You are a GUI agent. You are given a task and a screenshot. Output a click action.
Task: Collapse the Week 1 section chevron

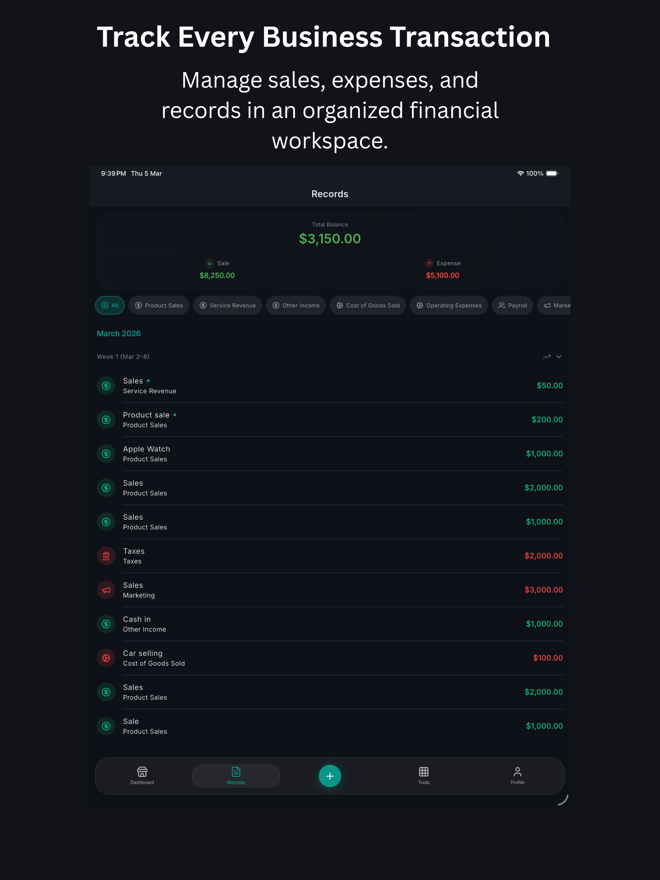559,357
